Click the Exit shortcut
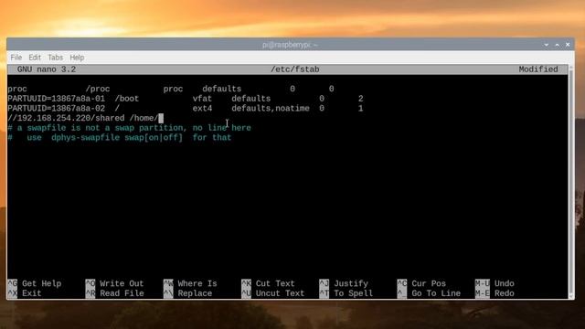The image size is (585, 329). (x=25, y=293)
